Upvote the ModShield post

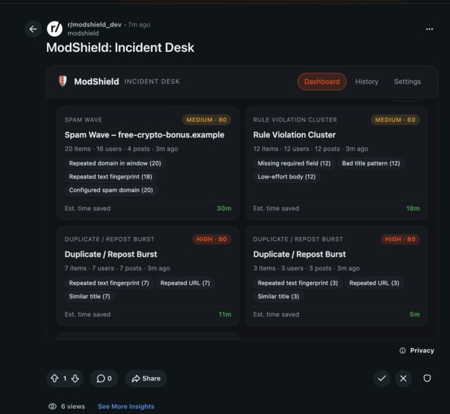click(54, 379)
